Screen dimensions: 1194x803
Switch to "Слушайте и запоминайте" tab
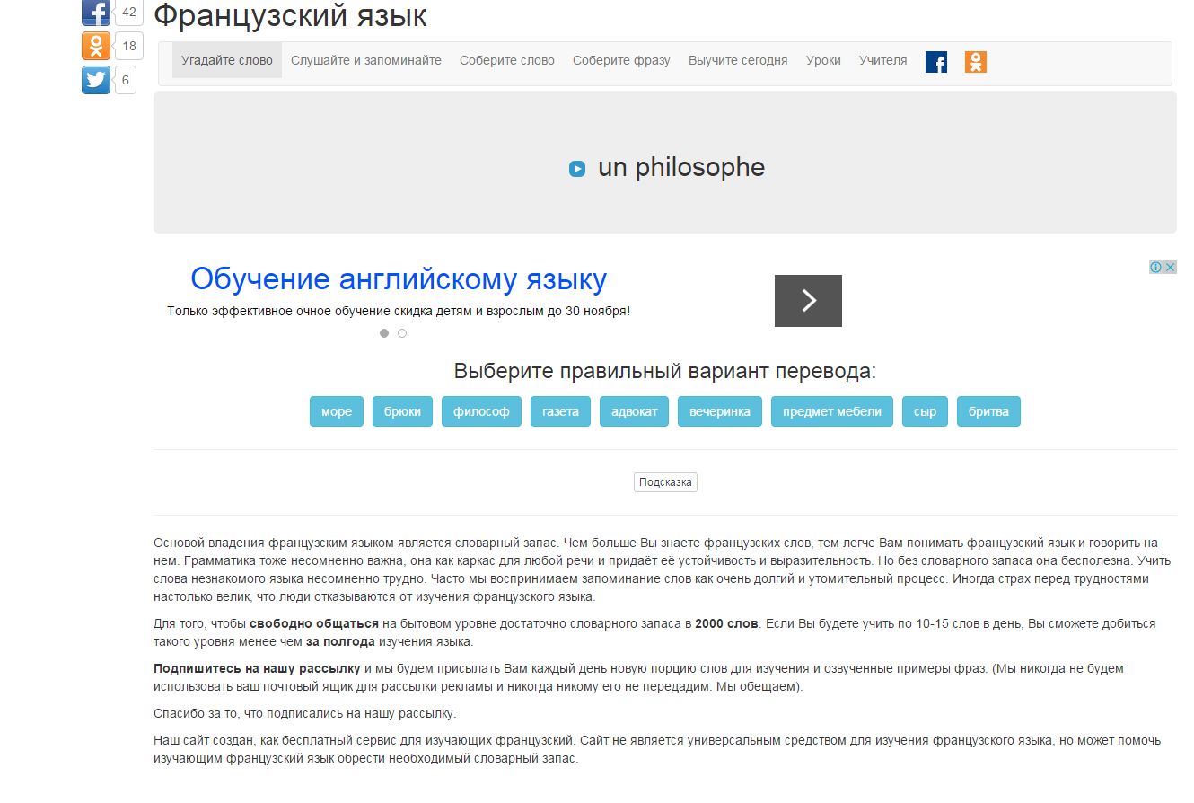pos(366,60)
